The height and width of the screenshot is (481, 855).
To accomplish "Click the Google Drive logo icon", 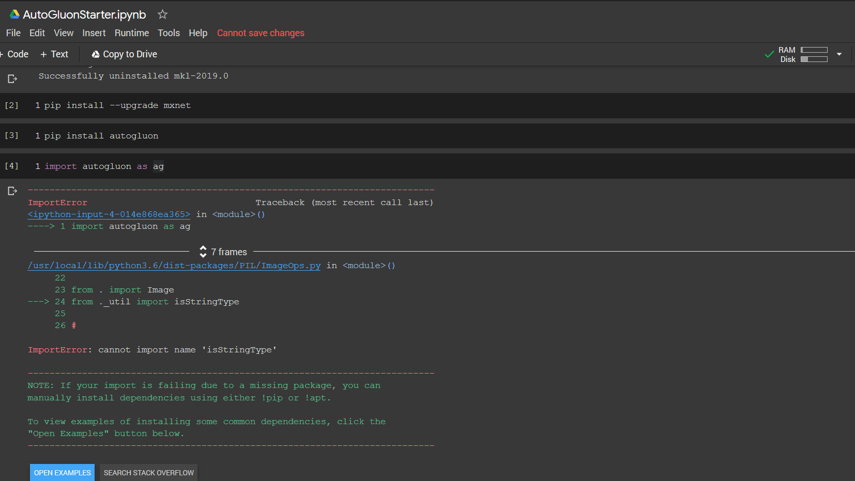I will coord(14,14).
